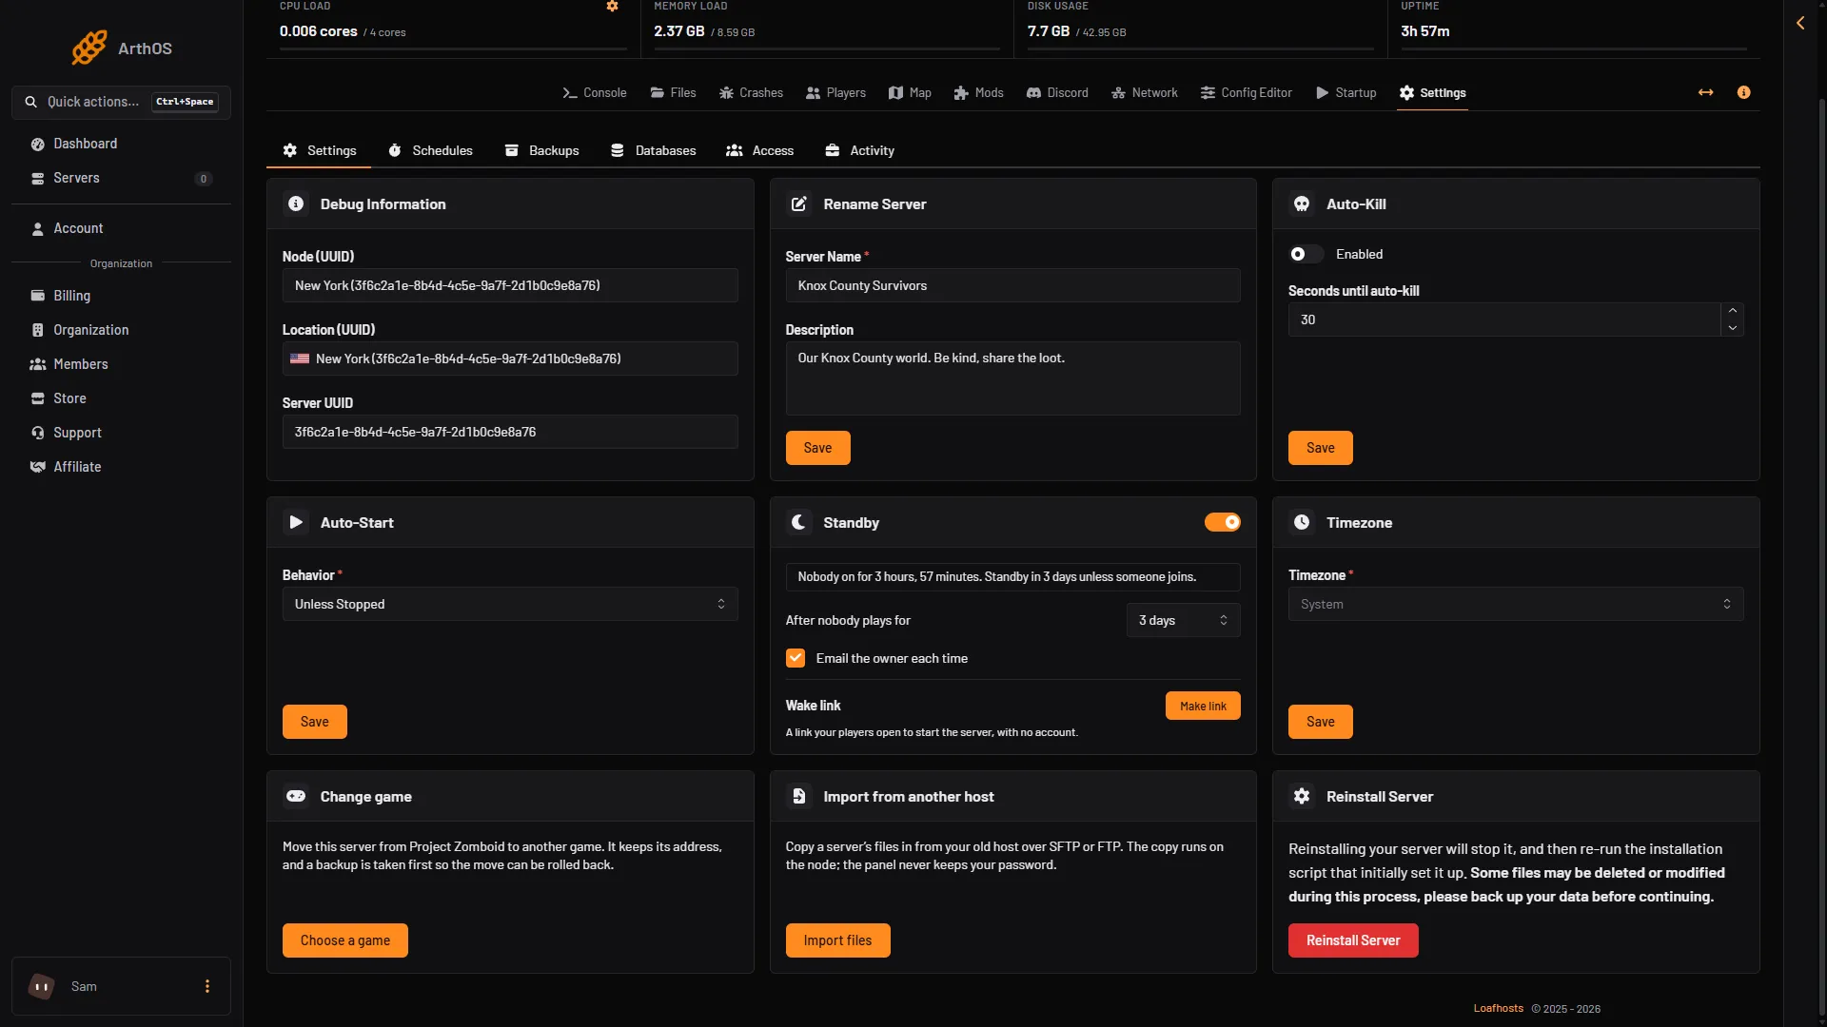The height and width of the screenshot is (1027, 1827).
Task: Click Description text area
Action: click(x=1012, y=378)
